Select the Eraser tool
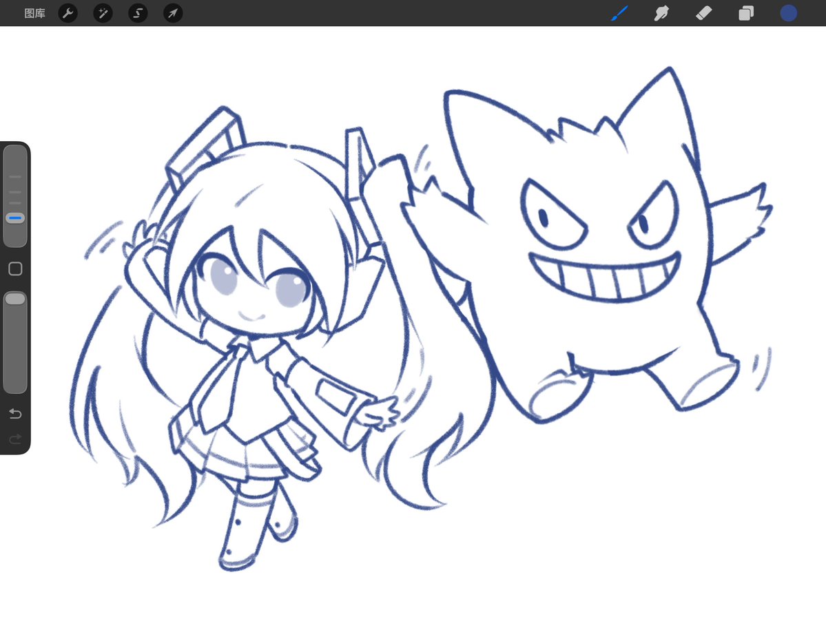The height and width of the screenshot is (619, 826). tap(704, 13)
